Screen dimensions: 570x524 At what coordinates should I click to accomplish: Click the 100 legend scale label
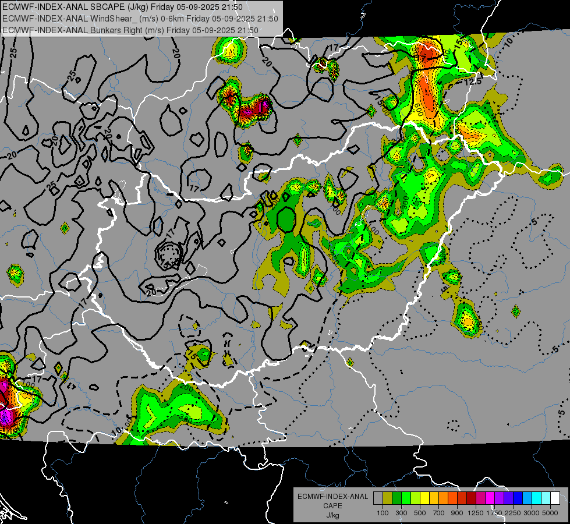pyautogui.click(x=383, y=513)
